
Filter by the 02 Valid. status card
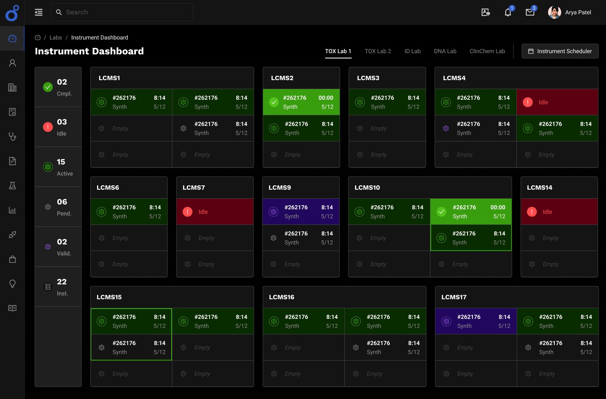pos(58,247)
